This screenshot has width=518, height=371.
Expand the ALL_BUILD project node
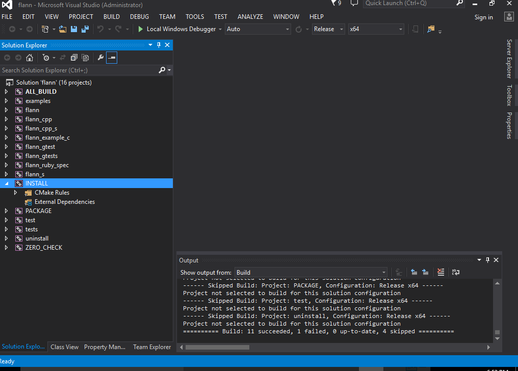pyautogui.click(x=6, y=91)
